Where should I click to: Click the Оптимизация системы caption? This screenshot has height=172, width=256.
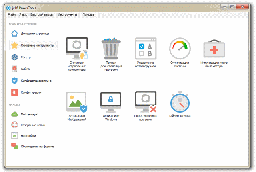(x=180, y=64)
